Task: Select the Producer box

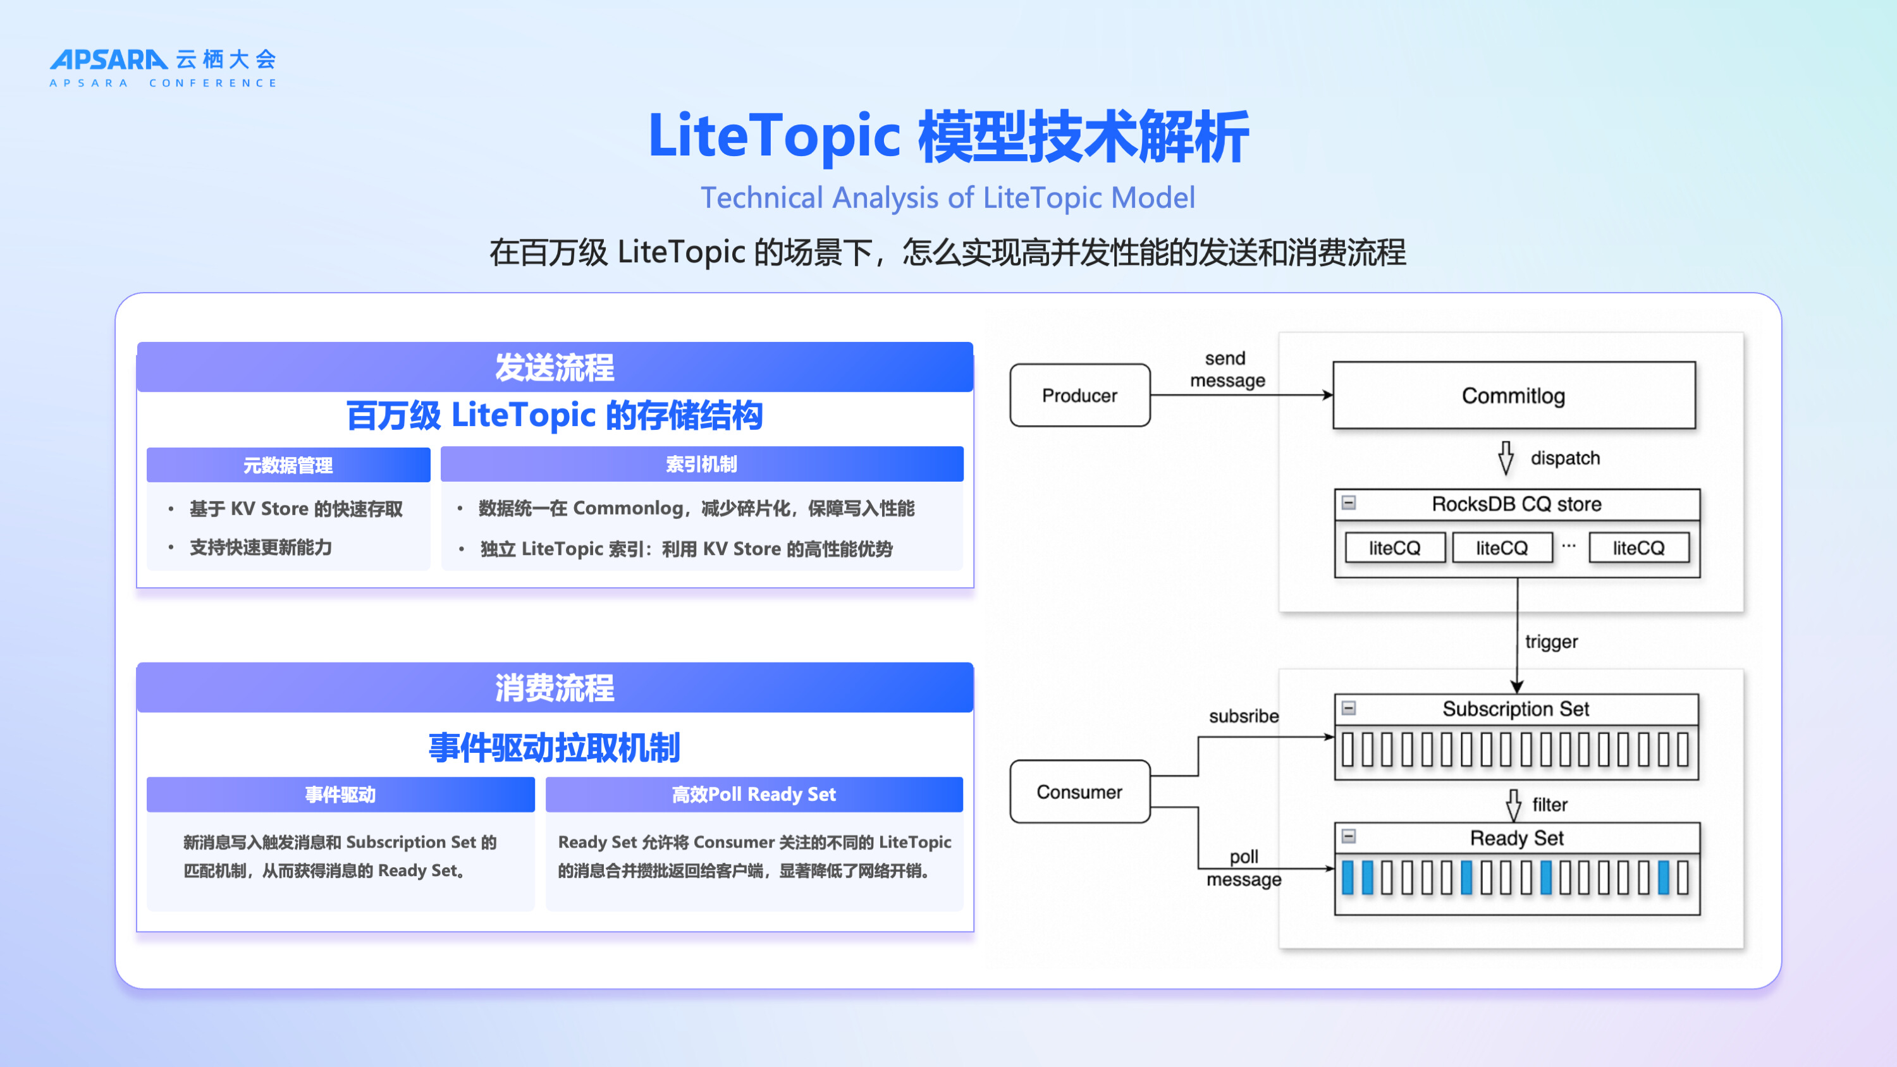Action: tap(1079, 396)
